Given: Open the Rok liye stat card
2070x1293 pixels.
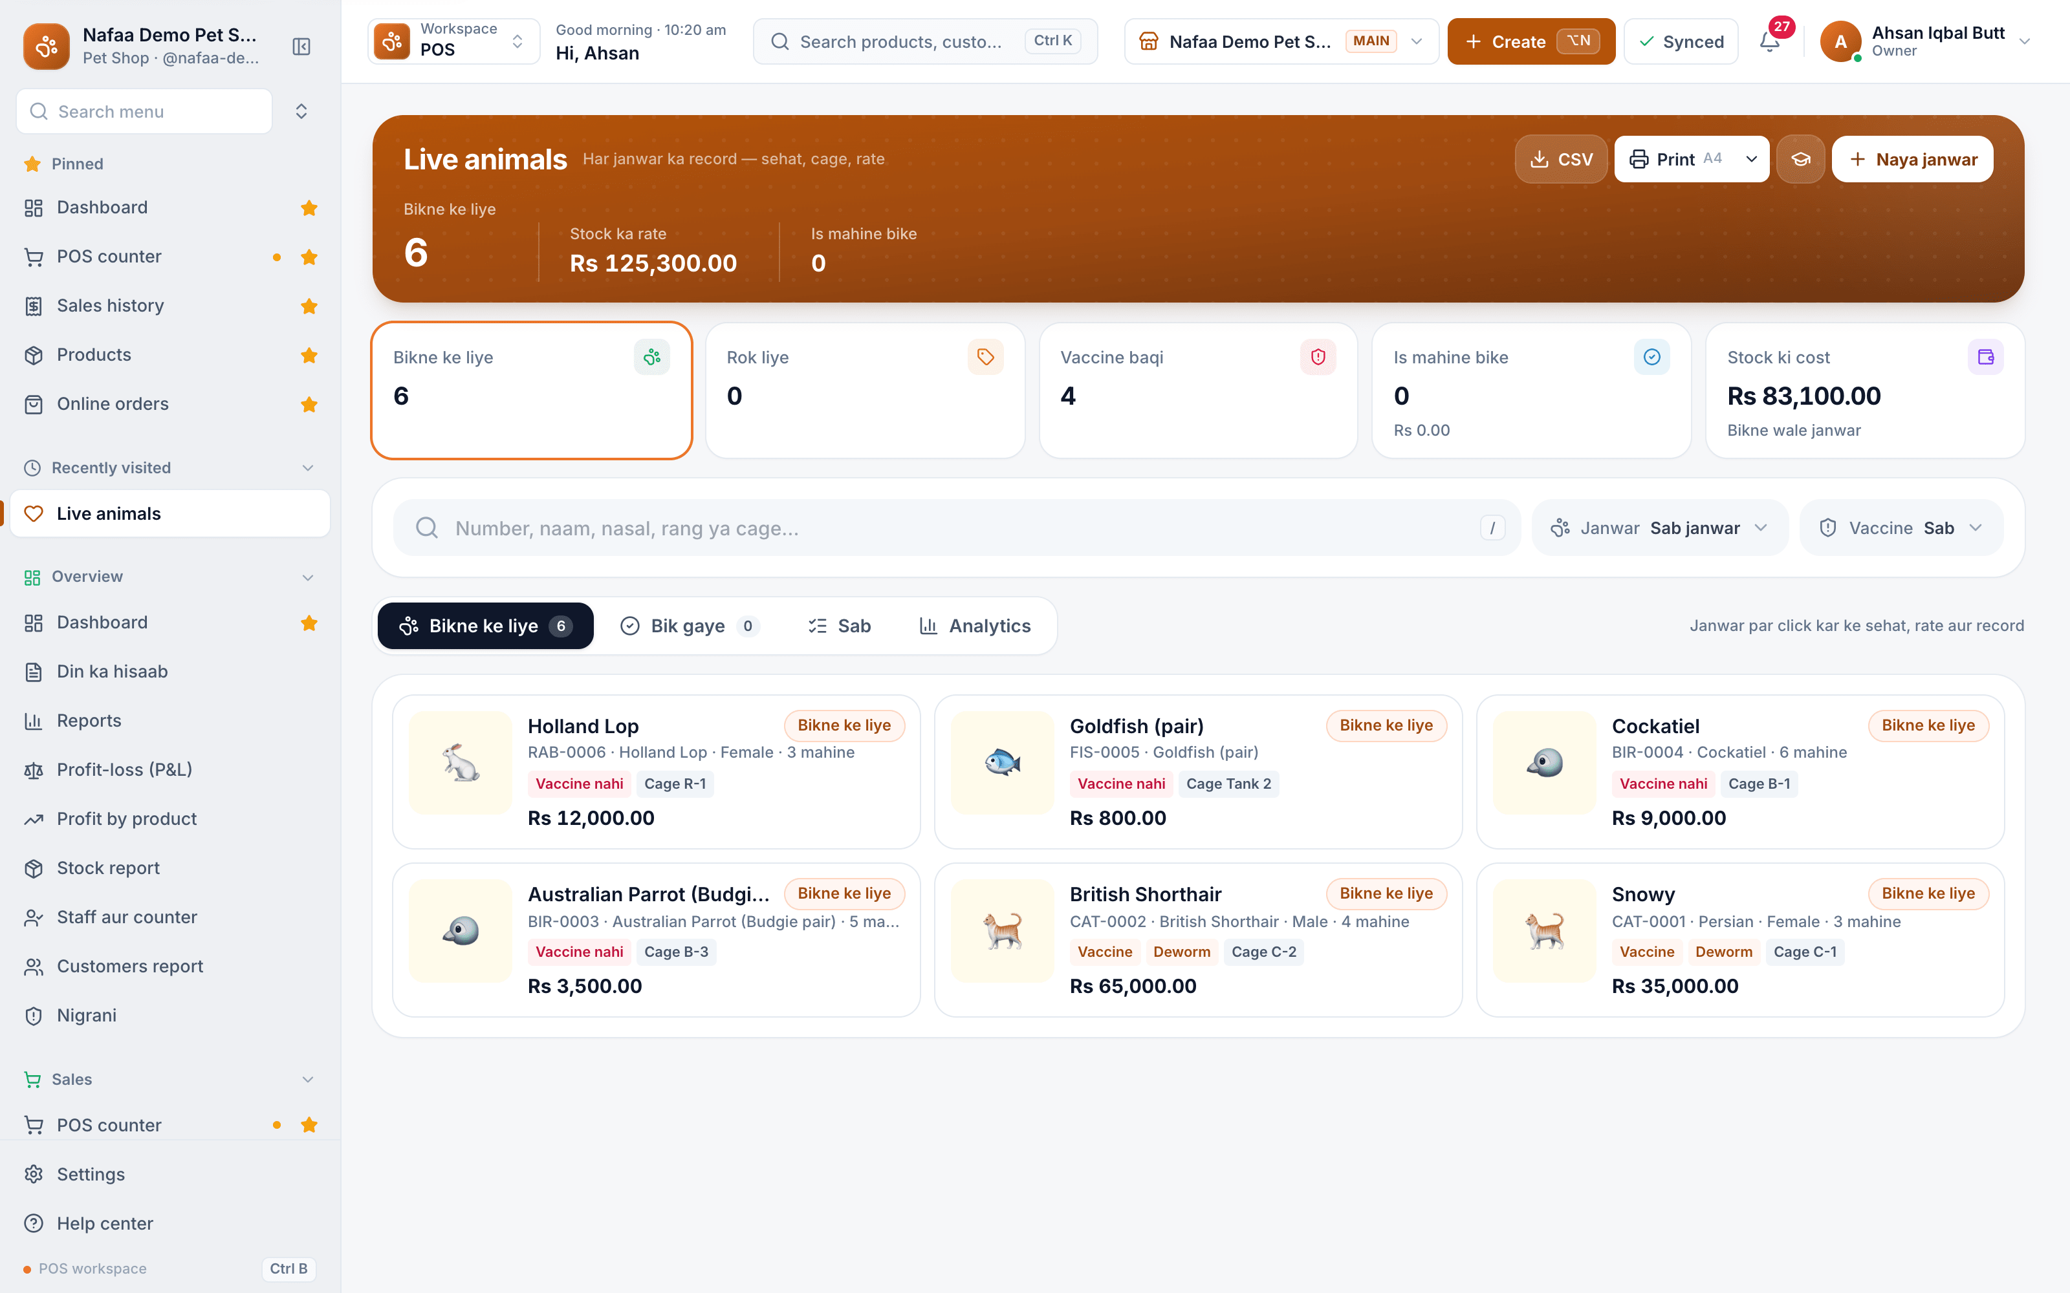Looking at the screenshot, I should pos(865,390).
